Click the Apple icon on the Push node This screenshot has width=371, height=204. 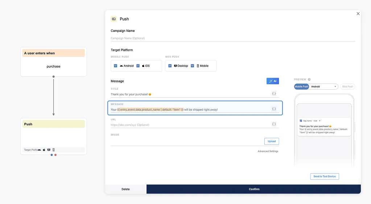click(x=44, y=150)
